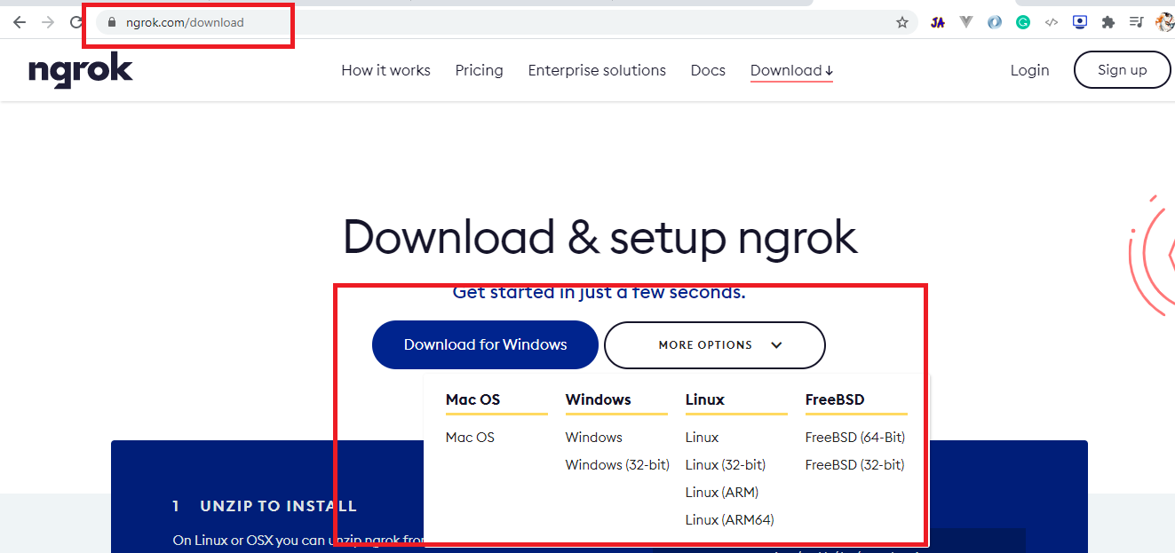Open the Docs navigation link
Screen dimensions: 1175x553
(x=708, y=70)
